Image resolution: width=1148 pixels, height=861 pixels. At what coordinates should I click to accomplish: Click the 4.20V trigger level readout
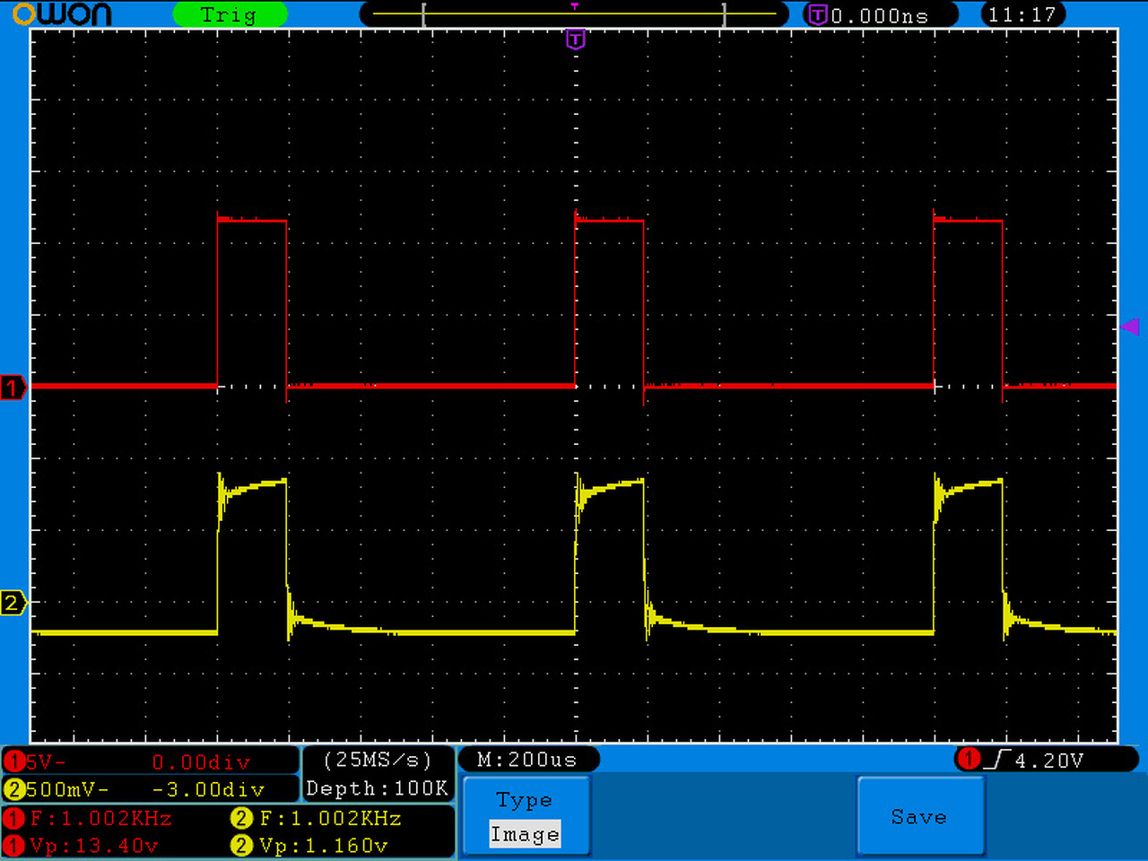pyautogui.click(x=1049, y=761)
